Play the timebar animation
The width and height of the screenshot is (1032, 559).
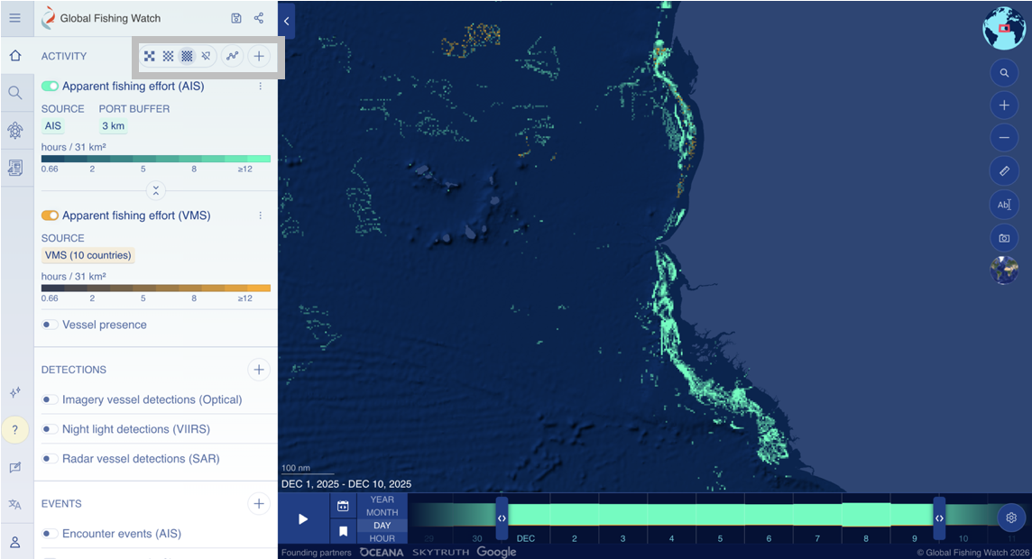point(303,519)
